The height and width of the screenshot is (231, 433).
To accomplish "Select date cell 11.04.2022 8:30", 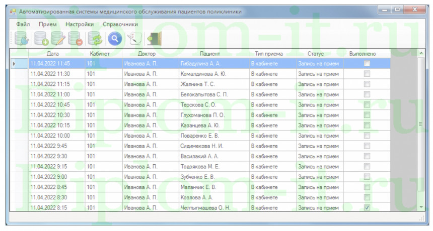I will (56, 197).
